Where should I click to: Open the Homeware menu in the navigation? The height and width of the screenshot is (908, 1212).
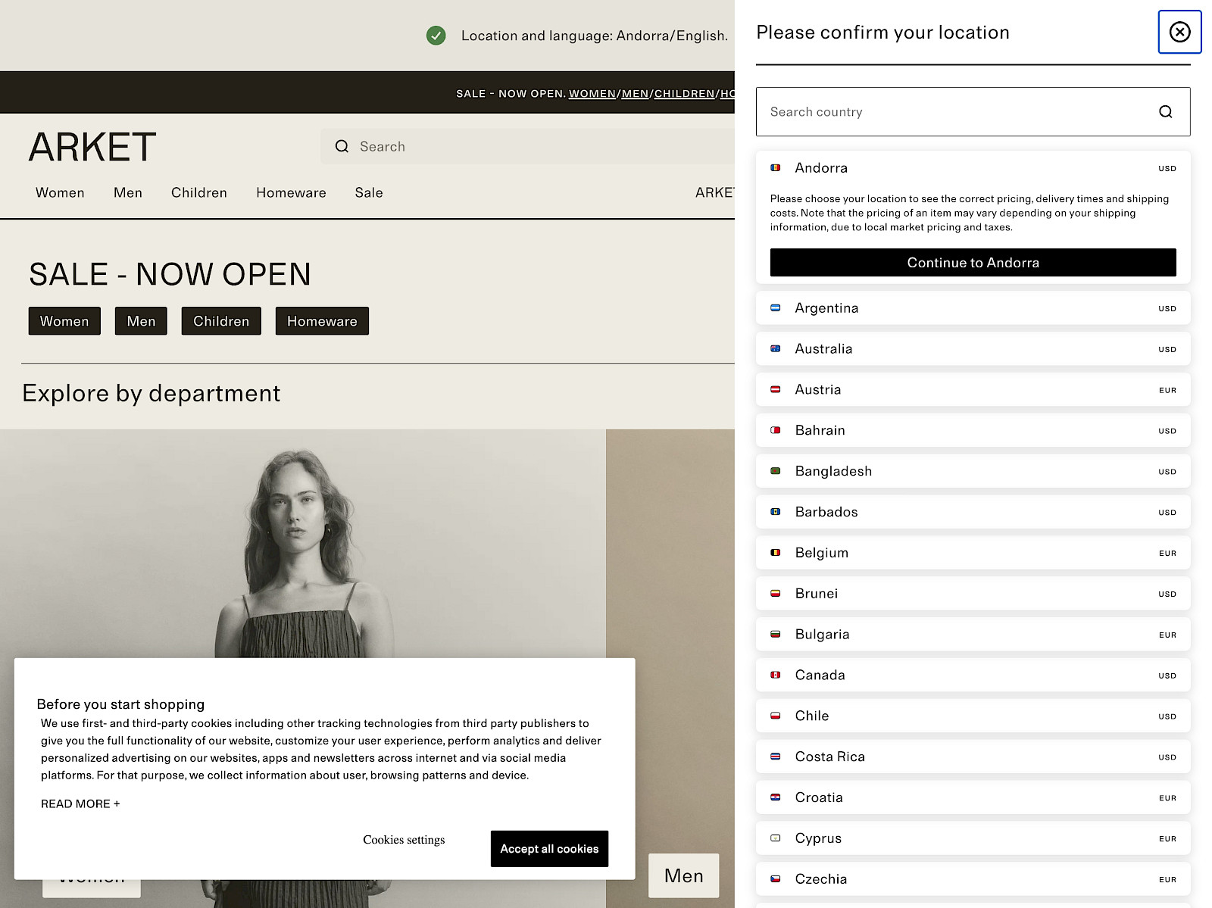[x=291, y=192]
